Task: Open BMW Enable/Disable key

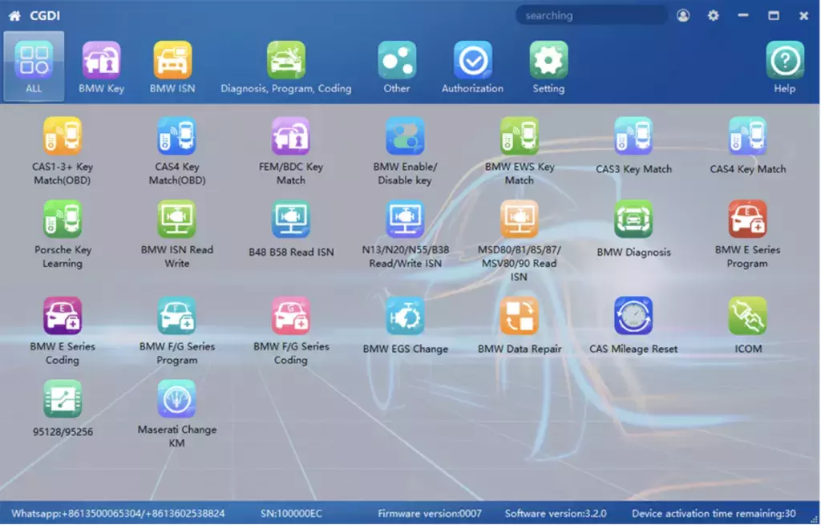Action: [405, 136]
